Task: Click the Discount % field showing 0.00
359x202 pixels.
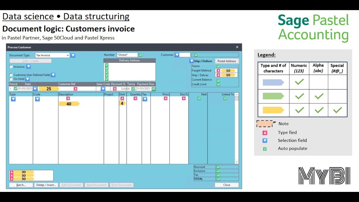Action: (119, 89)
